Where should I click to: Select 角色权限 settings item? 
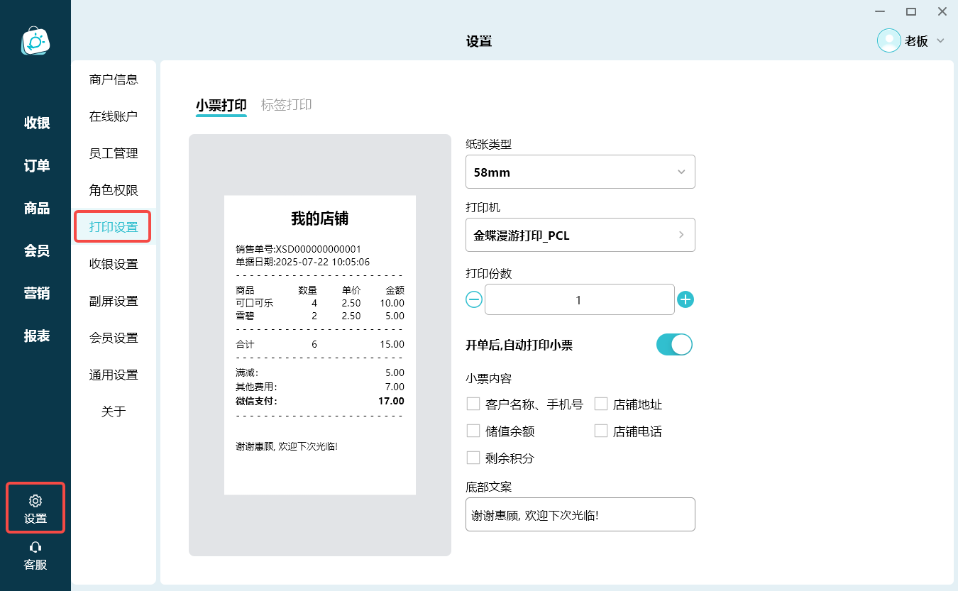(x=114, y=190)
